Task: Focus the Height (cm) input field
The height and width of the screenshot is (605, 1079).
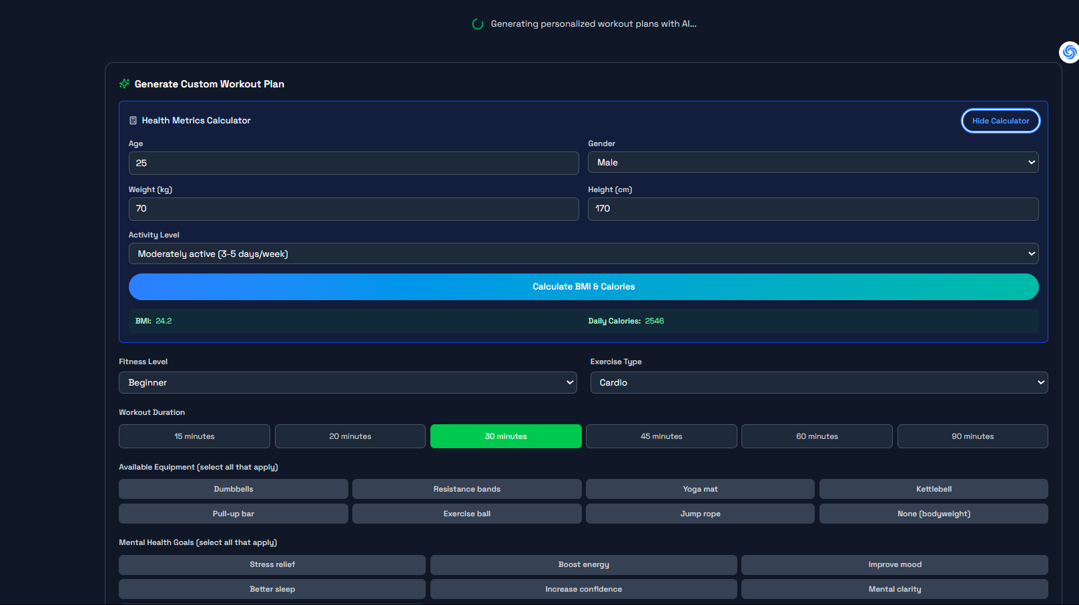Action: pos(813,209)
